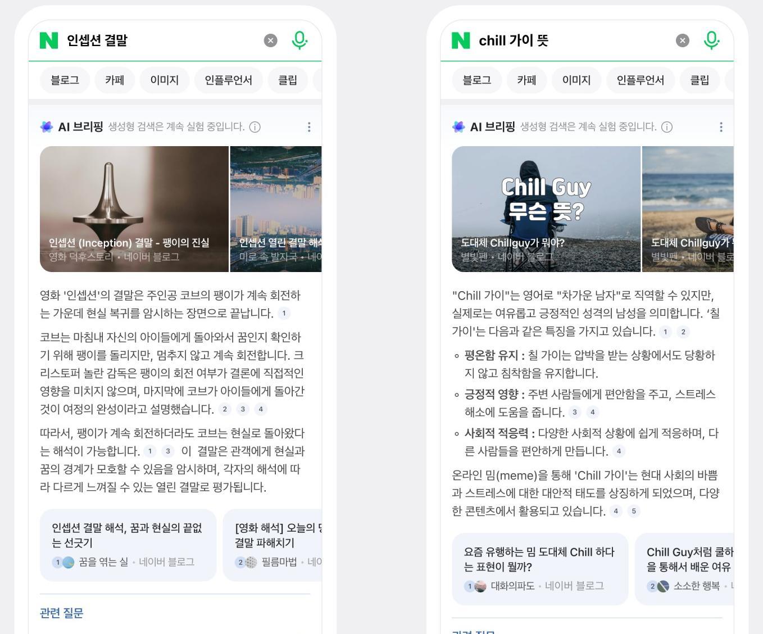Image resolution: width=763 pixels, height=634 pixels.
Task: Open more options menu for right AI 브리핑
Action: [721, 127]
